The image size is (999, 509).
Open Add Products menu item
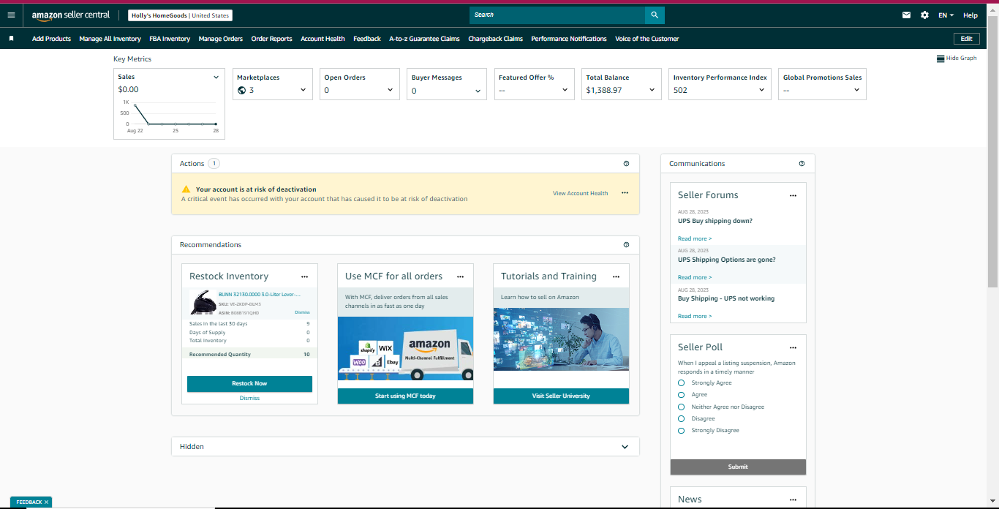(x=51, y=39)
